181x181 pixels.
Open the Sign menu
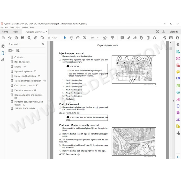(x=18, y=27)
